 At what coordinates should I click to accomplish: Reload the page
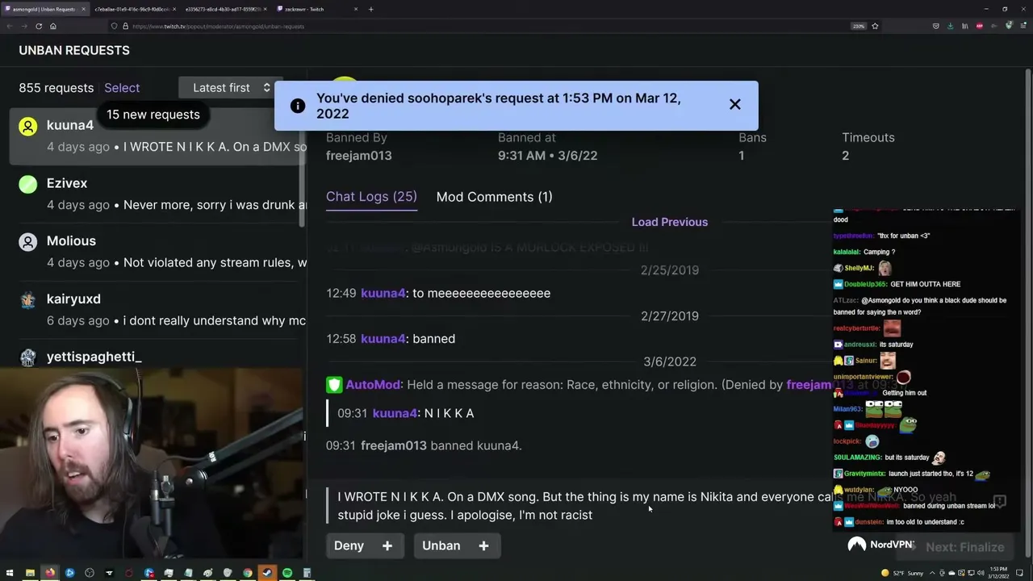[x=38, y=26]
